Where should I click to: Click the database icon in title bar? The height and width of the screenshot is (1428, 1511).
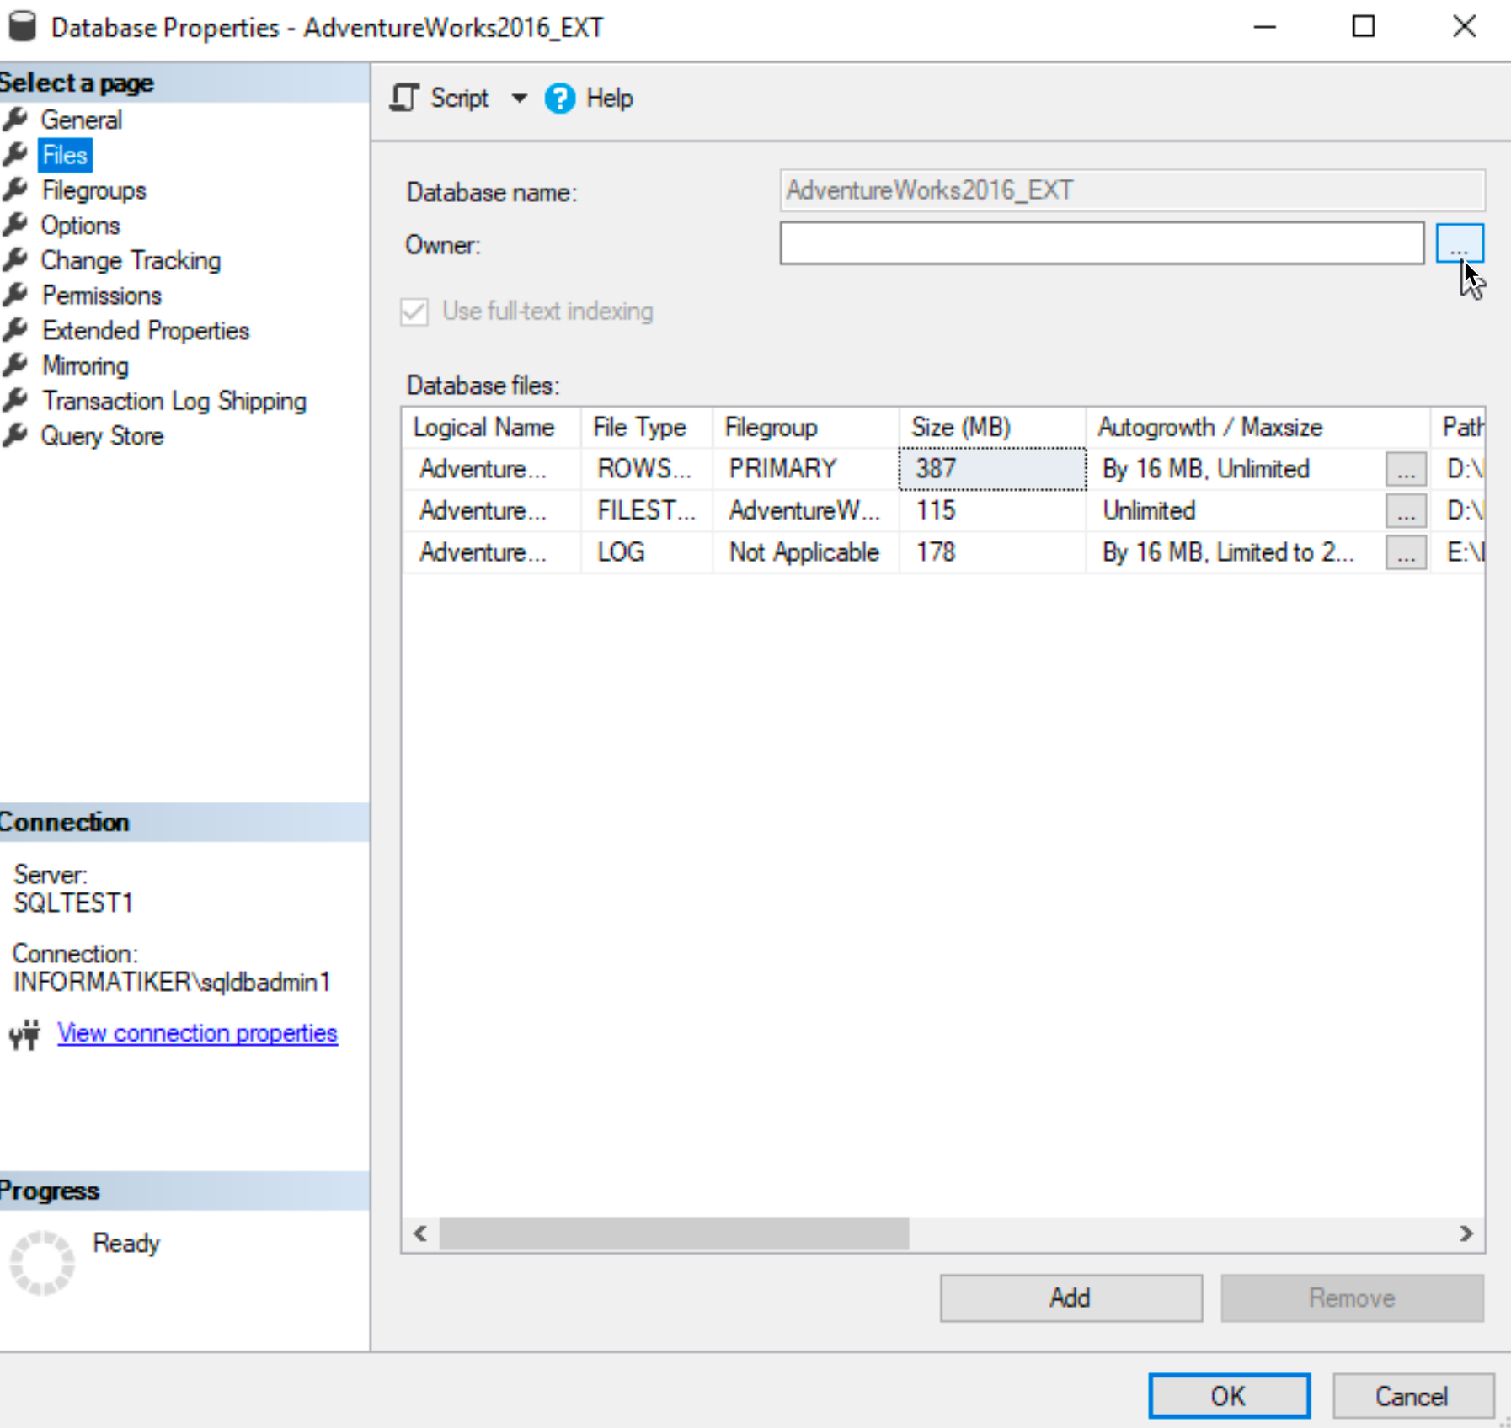pos(23,26)
